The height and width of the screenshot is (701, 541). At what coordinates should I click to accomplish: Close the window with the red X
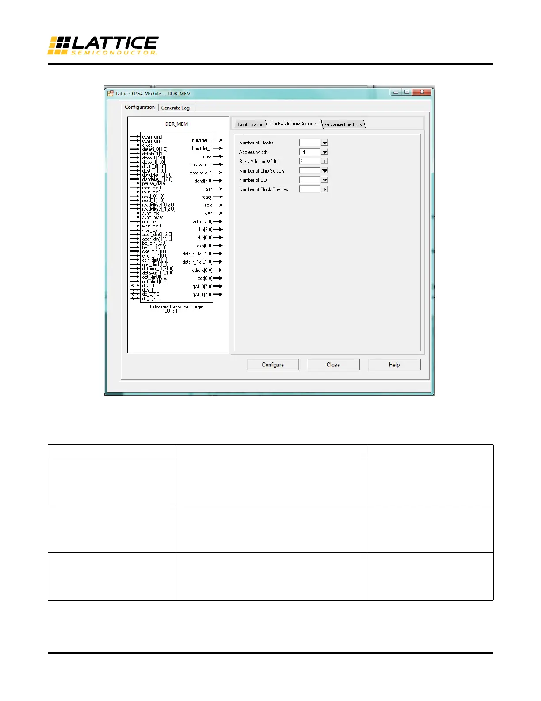pos(422,92)
